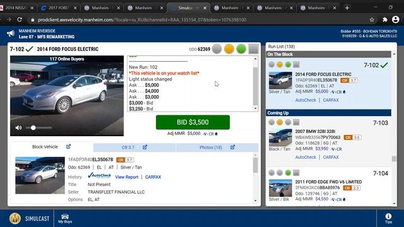Click the checkmark next to 7-102 in run list
This screenshot has height=227, width=404.
click(x=384, y=65)
